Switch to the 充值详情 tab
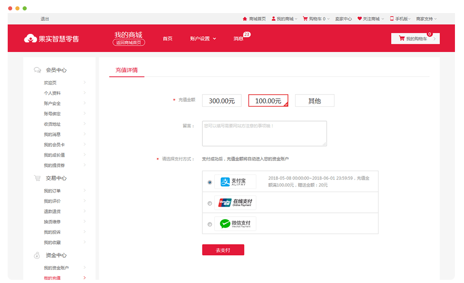The image size is (464, 283). pyautogui.click(x=126, y=71)
